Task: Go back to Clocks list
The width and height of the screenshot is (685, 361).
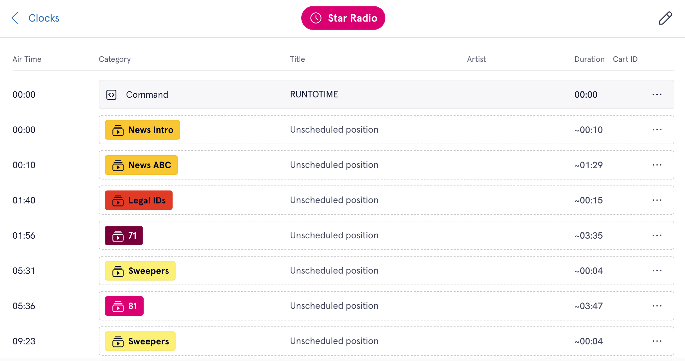Action: point(44,18)
